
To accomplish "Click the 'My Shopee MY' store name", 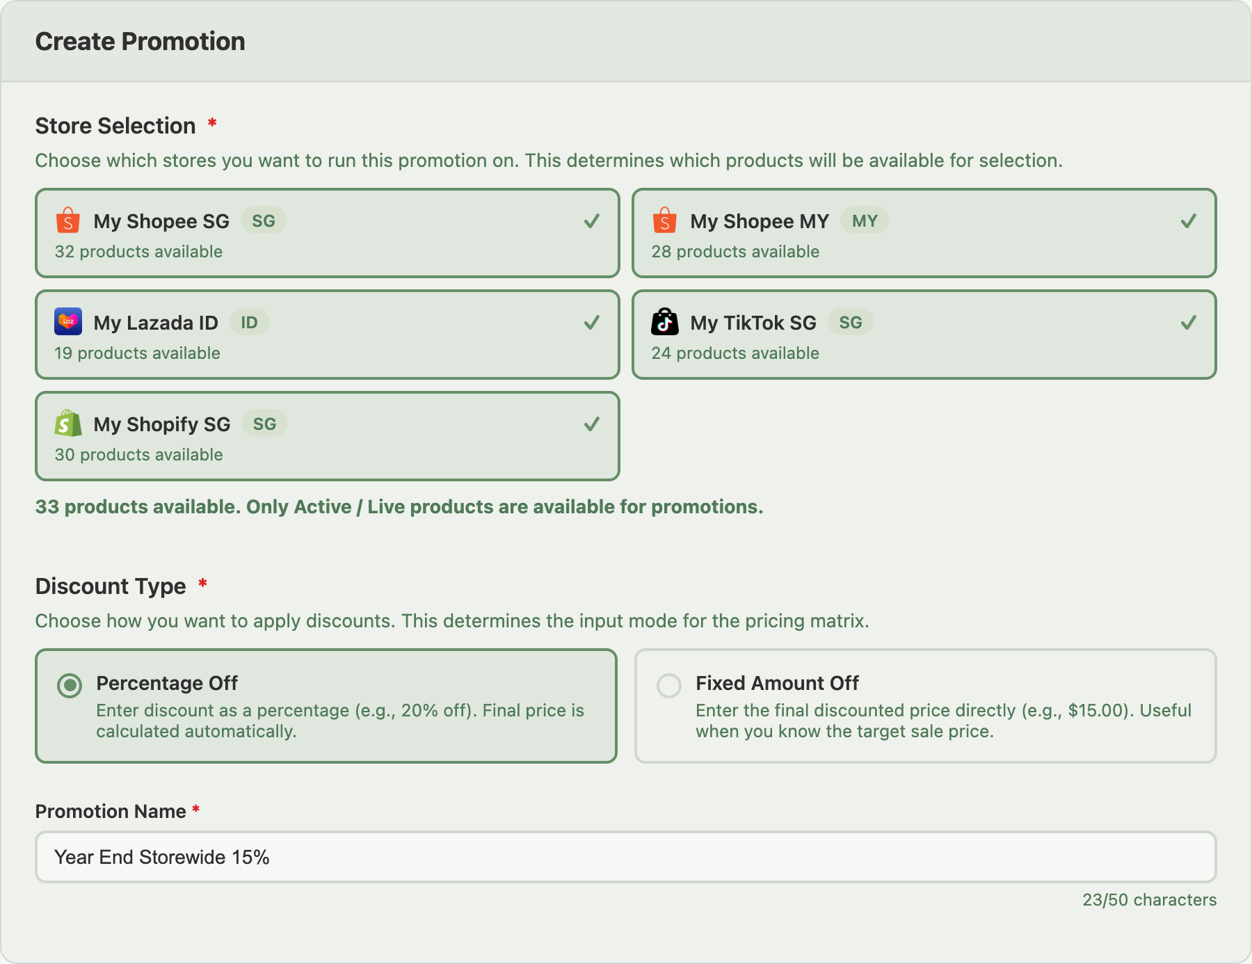I will click(760, 221).
